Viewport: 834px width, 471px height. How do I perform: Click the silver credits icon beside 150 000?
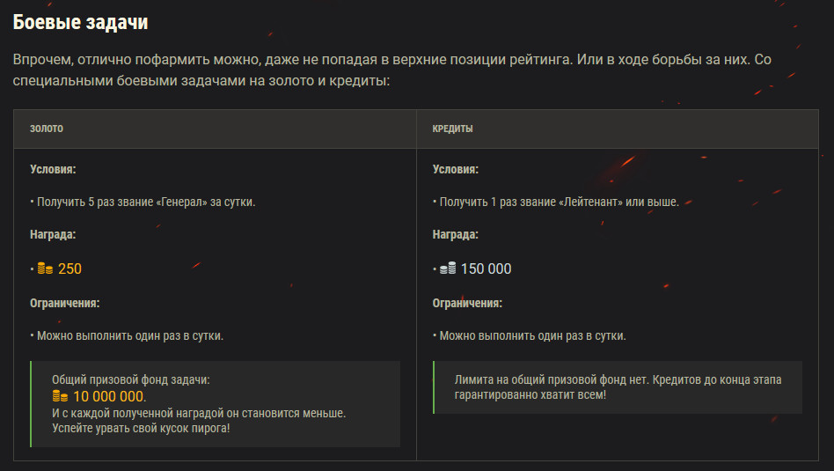447,269
